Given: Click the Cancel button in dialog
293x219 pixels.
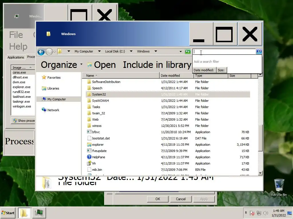Looking at the screenshot, I should coord(181,199).
